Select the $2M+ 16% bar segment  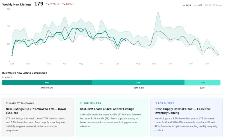click(203, 82)
